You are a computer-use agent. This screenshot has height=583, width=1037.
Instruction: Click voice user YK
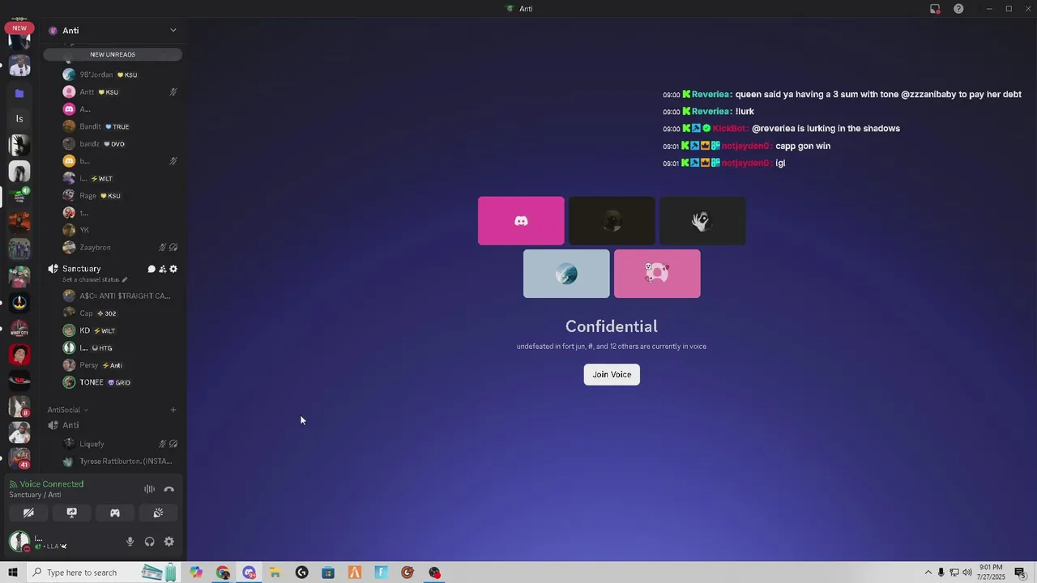click(122, 230)
